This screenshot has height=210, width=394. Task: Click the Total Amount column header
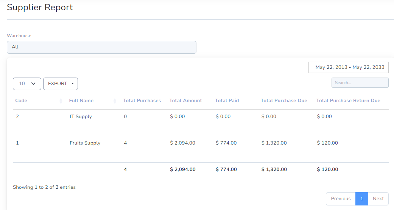tap(186, 101)
